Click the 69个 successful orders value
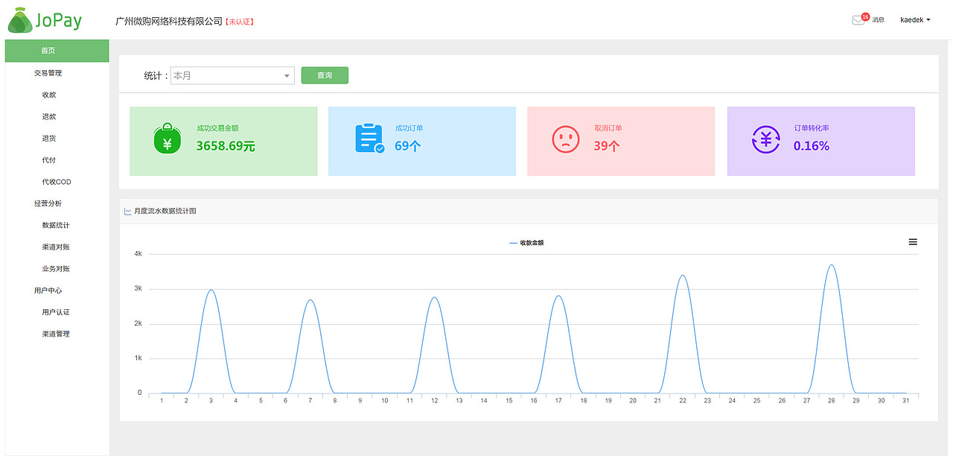The image size is (953, 456). [x=407, y=146]
